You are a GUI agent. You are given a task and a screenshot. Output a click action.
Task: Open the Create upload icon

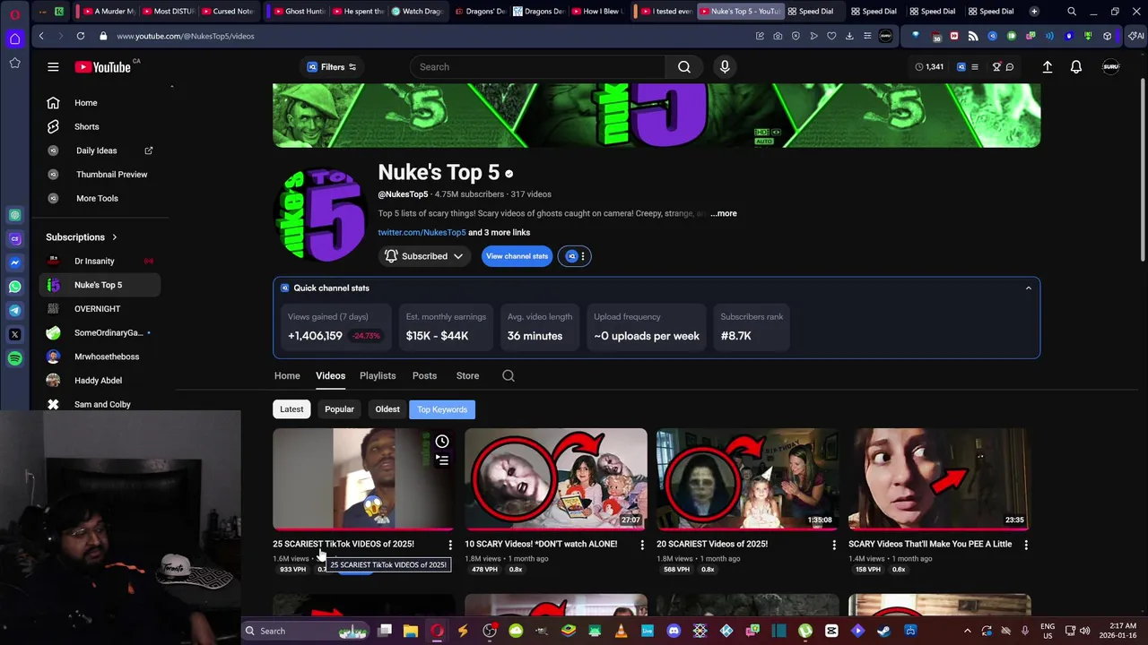[x=1047, y=67]
